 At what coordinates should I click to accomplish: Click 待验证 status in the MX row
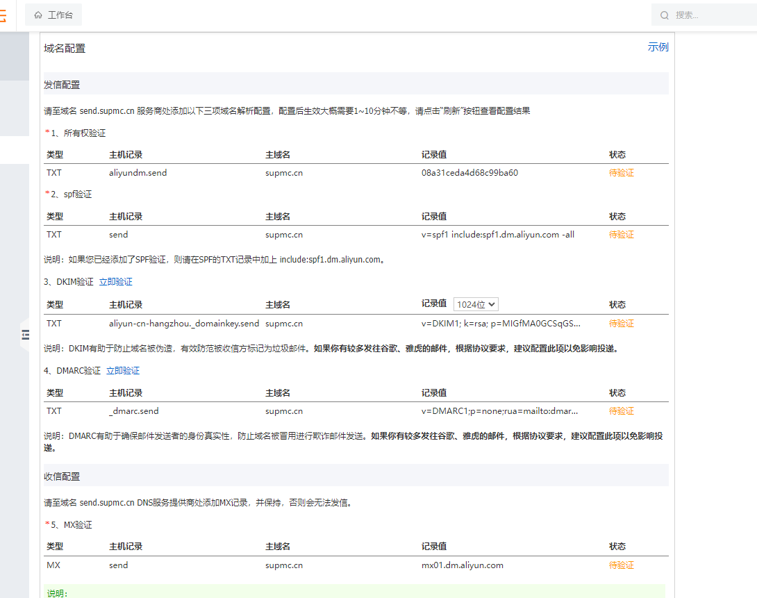[622, 565]
